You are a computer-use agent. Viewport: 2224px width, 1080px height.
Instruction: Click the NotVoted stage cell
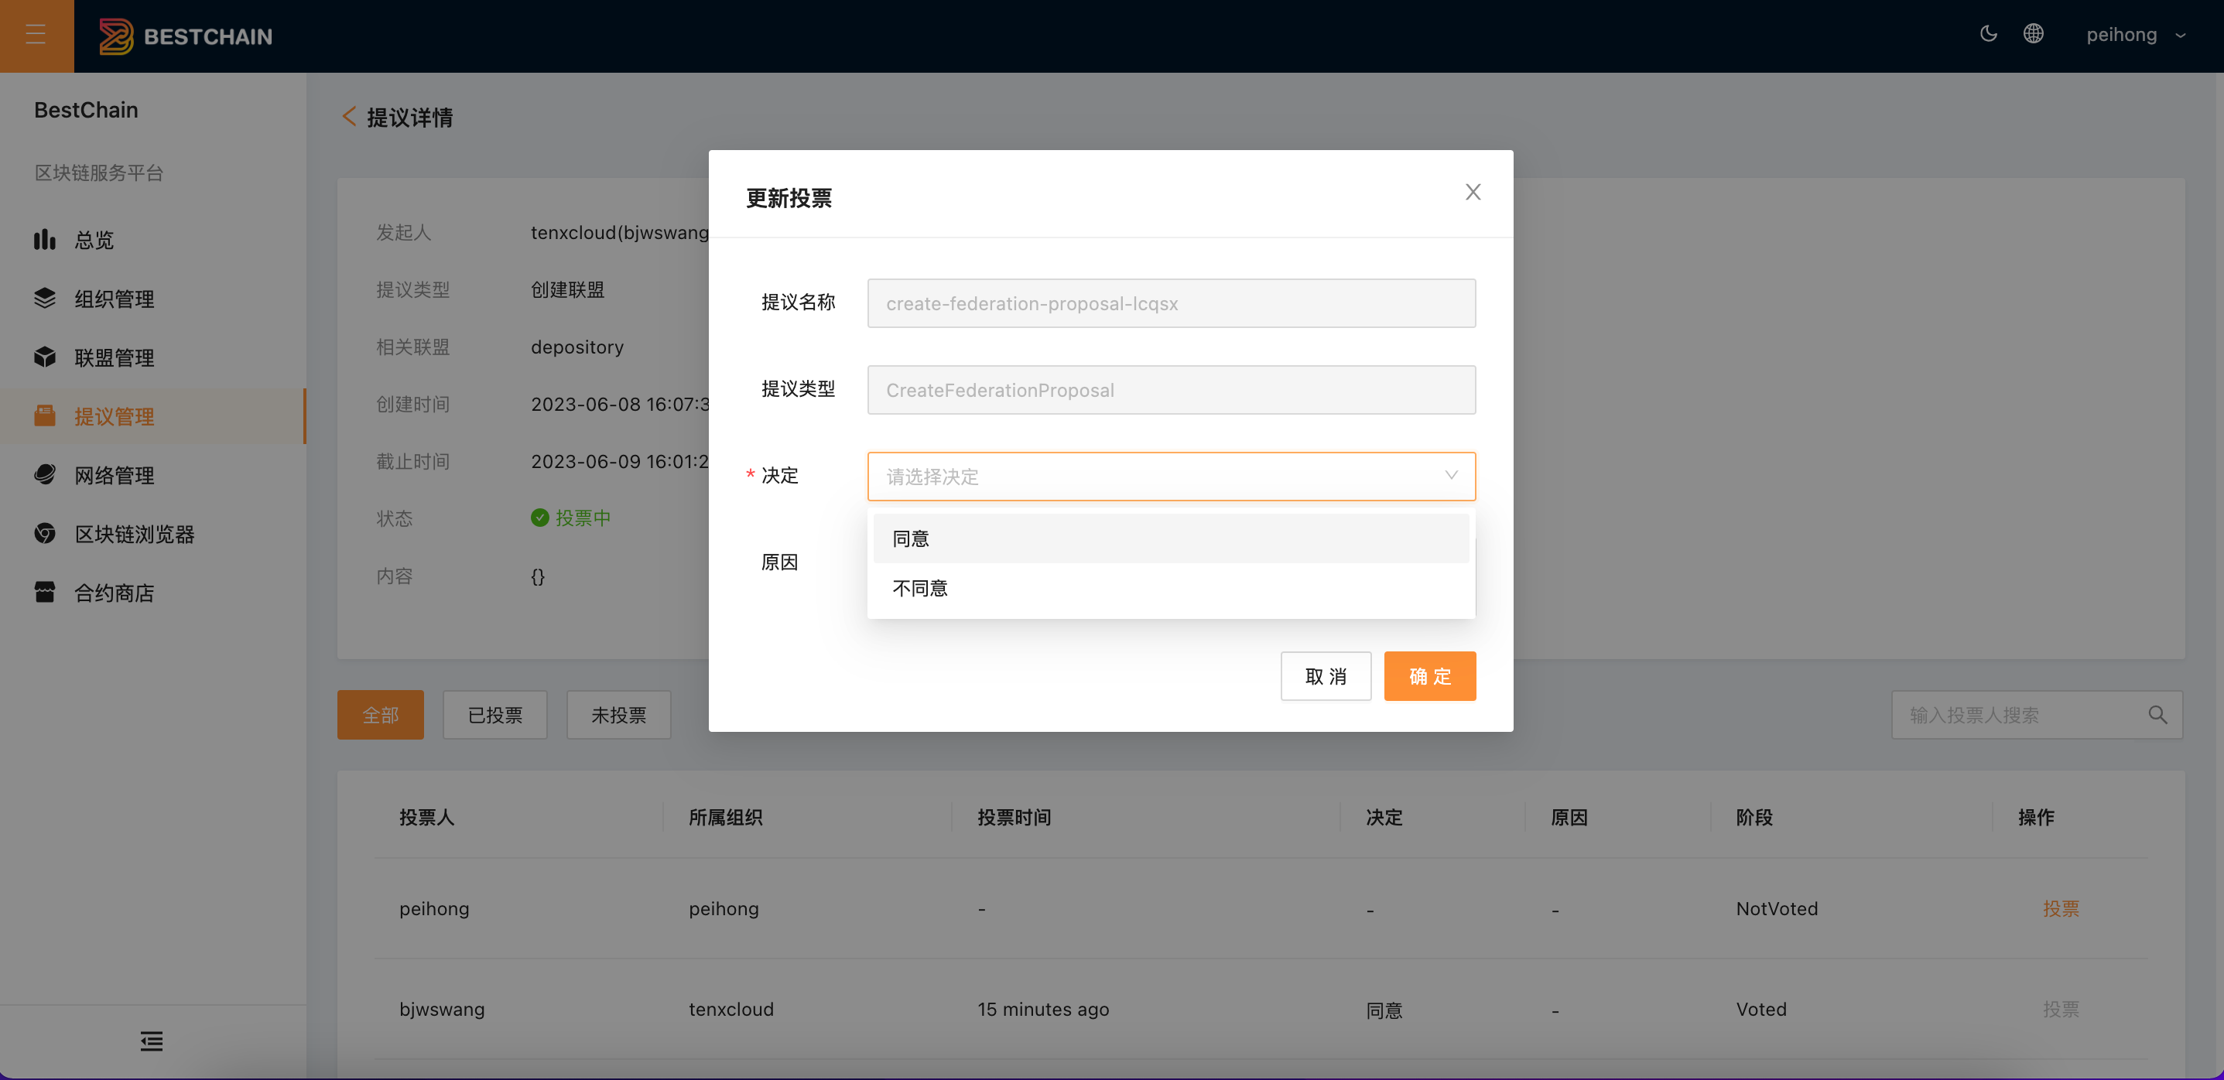tap(1777, 908)
